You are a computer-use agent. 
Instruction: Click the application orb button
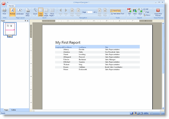(x=4, y=3)
